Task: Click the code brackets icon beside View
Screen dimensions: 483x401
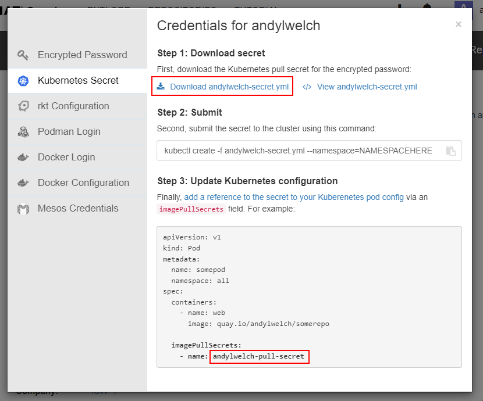Action: [x=307, y=87]
